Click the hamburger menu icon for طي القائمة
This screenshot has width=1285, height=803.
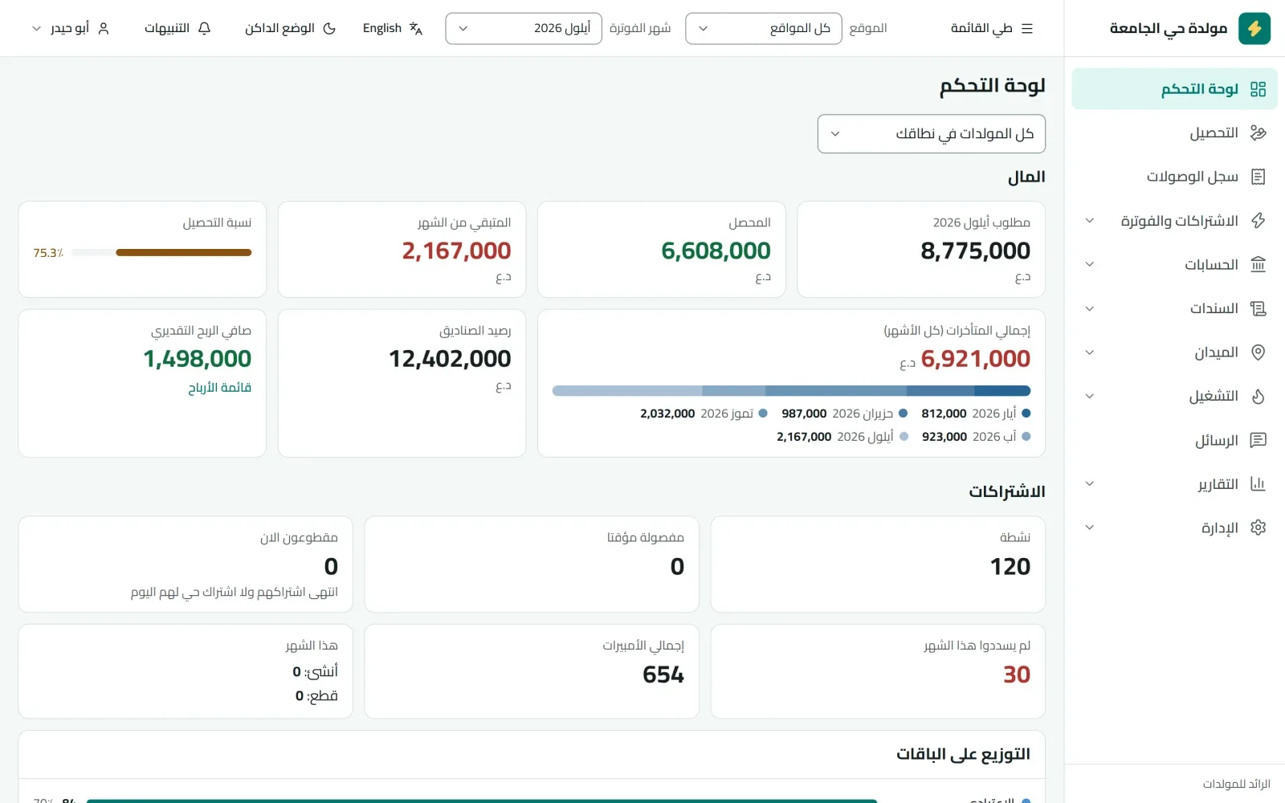coord(1026,28)
